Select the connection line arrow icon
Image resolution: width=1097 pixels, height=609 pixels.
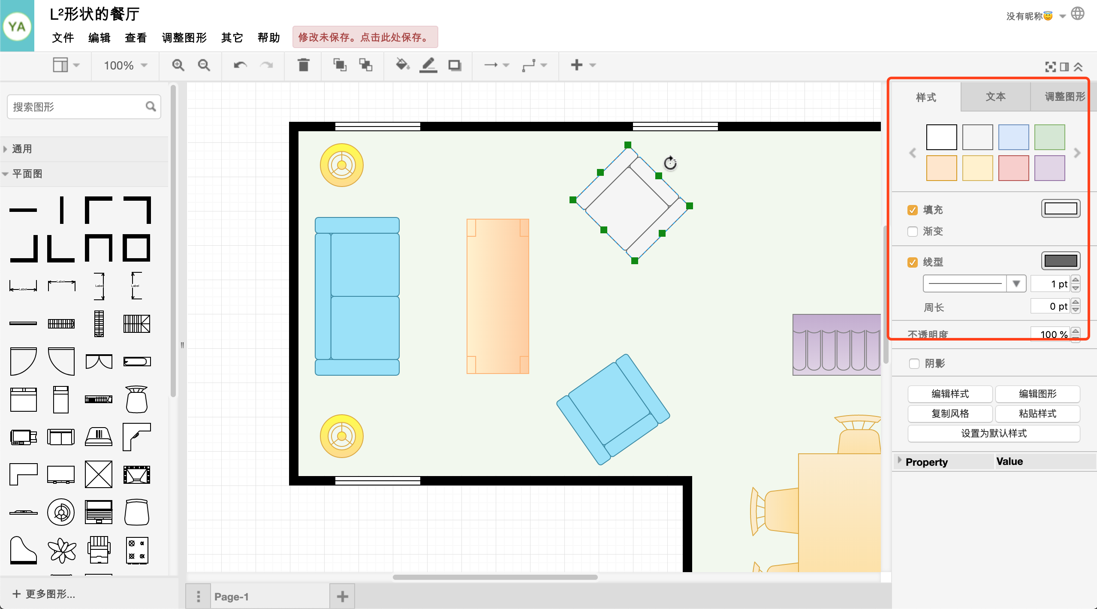[x=490, y=65]
